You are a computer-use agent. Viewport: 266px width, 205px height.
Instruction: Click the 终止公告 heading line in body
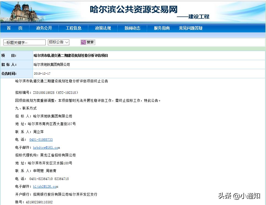point(62,81)
